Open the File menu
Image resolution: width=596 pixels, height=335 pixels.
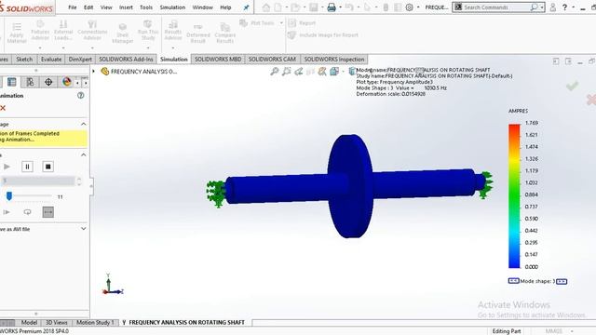(x=73, y=7)
